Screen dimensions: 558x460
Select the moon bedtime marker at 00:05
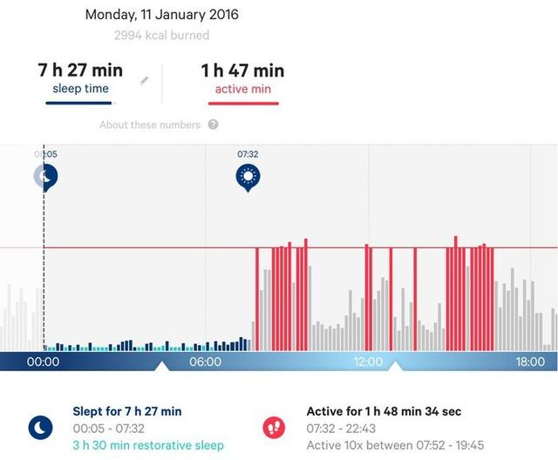point(46,177)
